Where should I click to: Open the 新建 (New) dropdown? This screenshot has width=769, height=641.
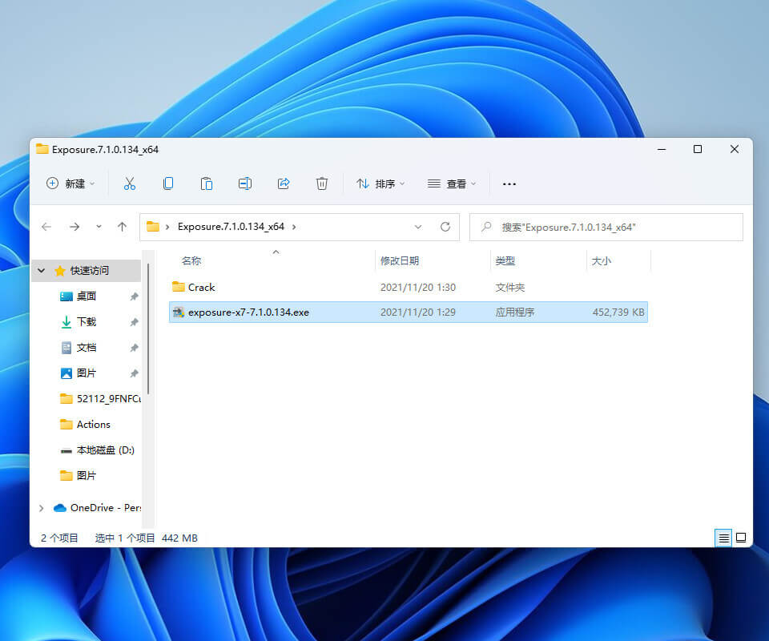(x=70, y=183)
